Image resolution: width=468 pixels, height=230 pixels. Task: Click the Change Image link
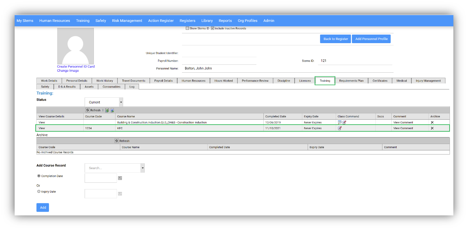[x=68, y=71]
